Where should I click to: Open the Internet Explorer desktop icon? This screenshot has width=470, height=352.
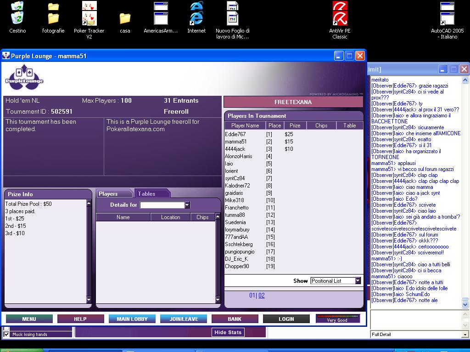tap(196, 18)
